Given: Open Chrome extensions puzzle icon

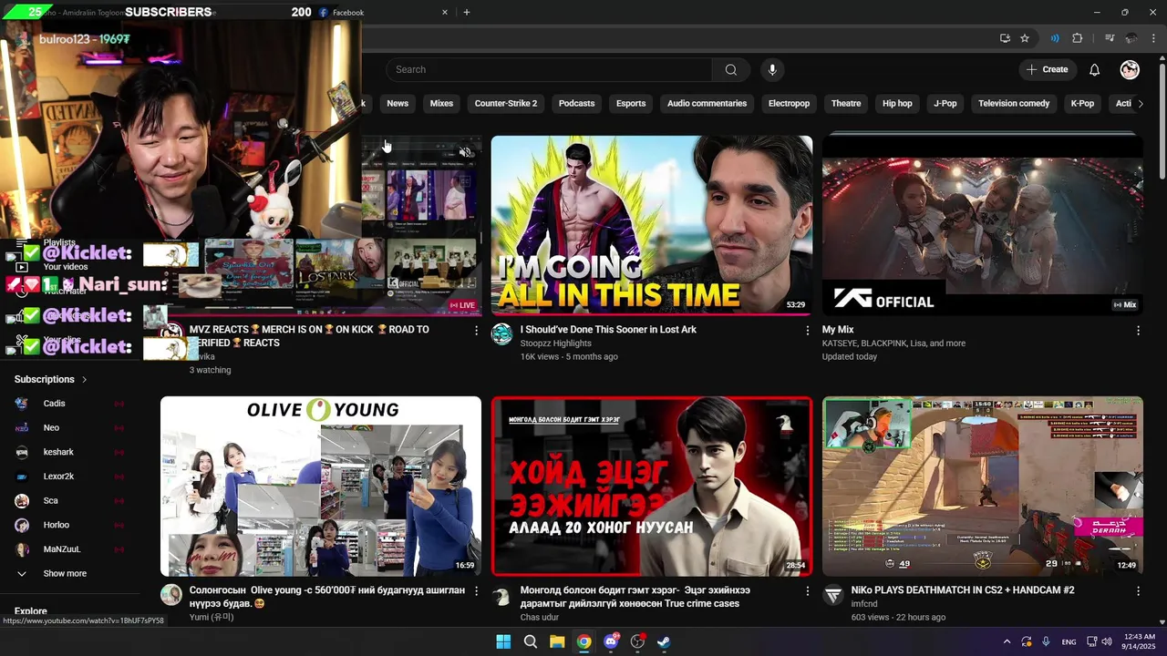Looking at the screenshot, I should tap(1078, 38).
